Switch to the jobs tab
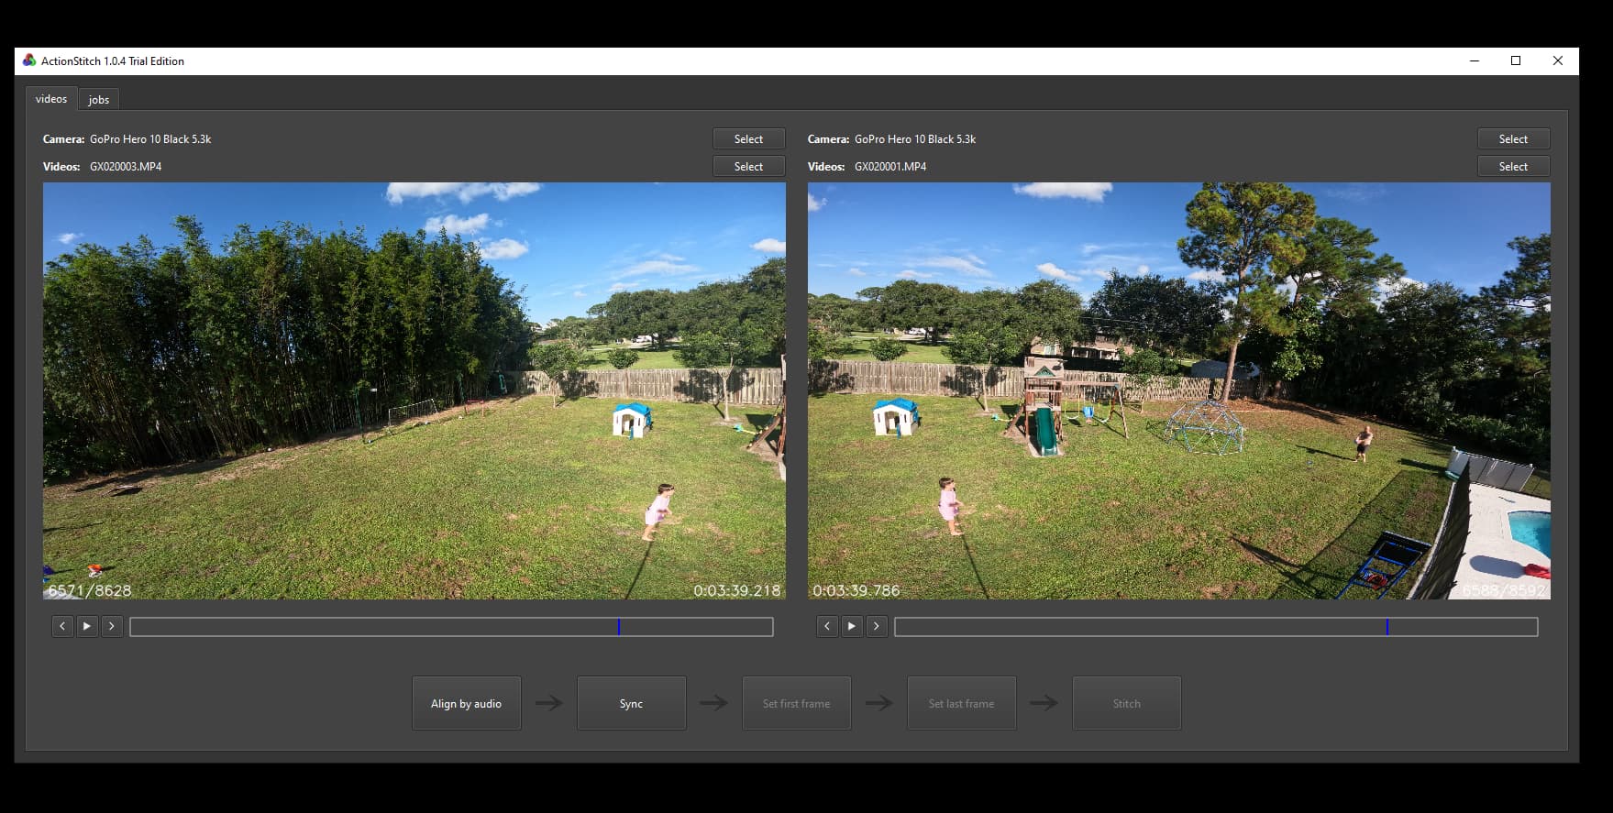Viewport: 1613px width, 813px height. (x=99, y=99)
